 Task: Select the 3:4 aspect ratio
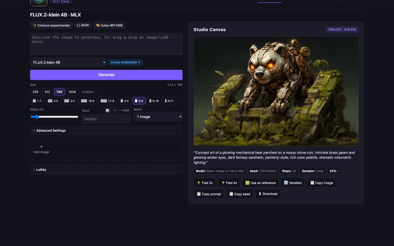tap(125, 101)
